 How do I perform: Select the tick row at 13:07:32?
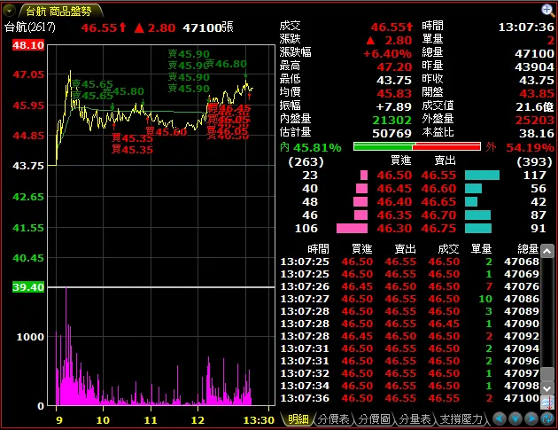(x=409, y=373)
